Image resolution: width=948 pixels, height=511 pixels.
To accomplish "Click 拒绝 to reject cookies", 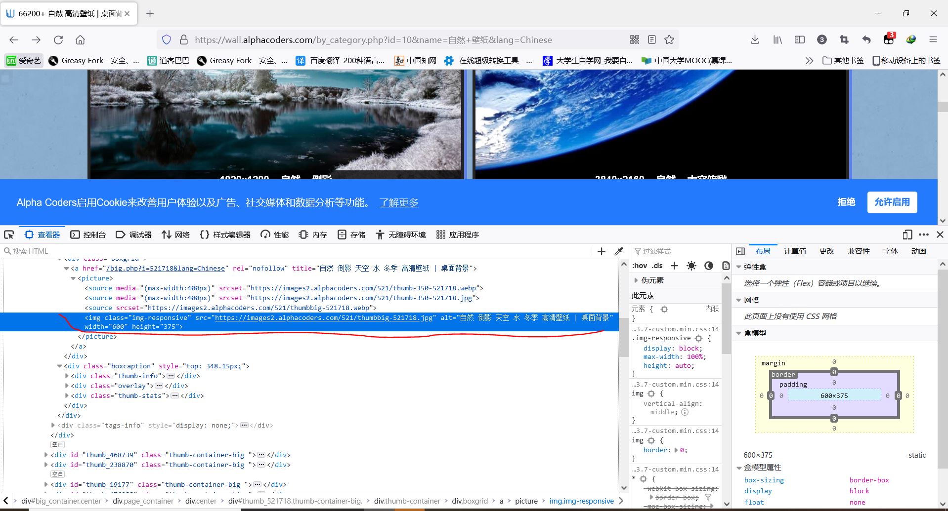I will tap(846, 202).
